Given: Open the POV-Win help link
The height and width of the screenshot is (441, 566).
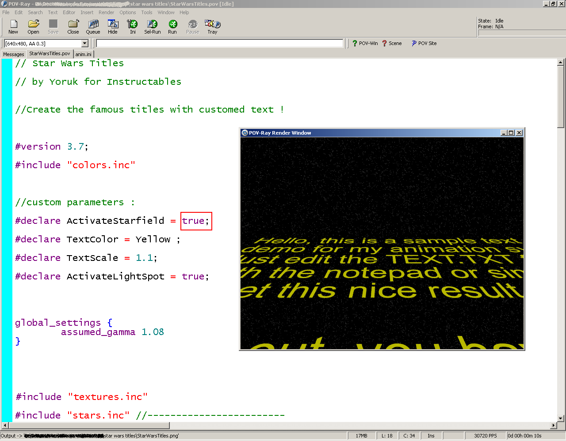Looking at the screenshot, I should 365,43.
